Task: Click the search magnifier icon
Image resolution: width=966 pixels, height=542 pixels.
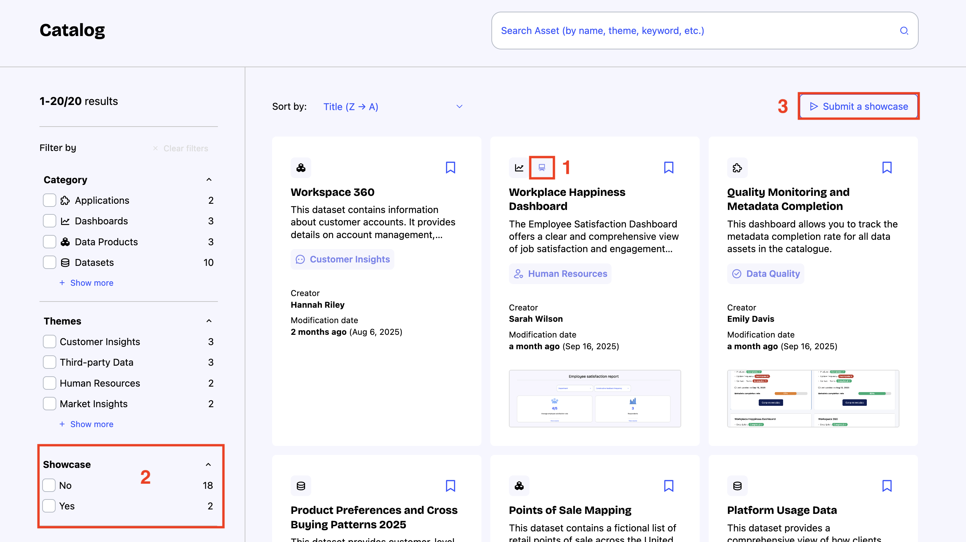Action: pyautogui.click(x=904, y=31)
